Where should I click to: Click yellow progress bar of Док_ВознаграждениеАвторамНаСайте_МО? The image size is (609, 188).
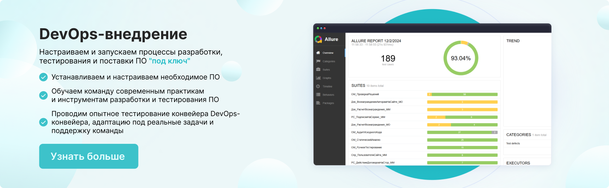[x=462, y=102]
